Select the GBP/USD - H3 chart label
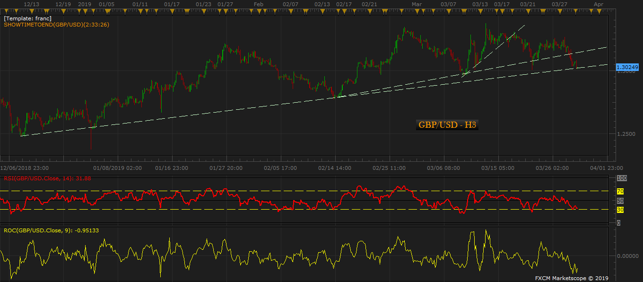 click(448, 125)
